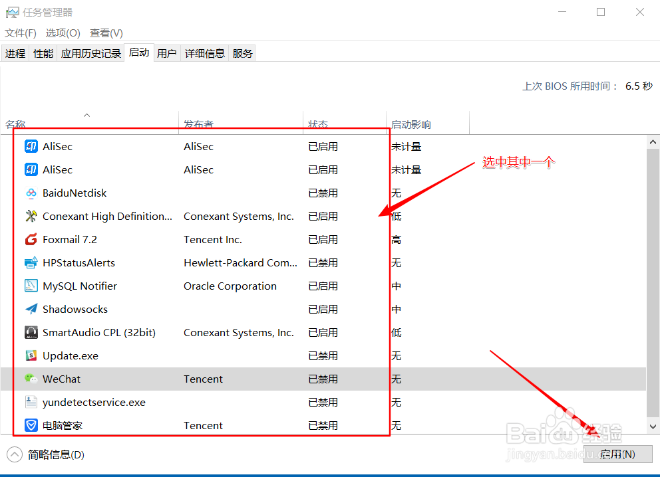Collapse to brief view via 简略信息 arrow
Viewport: 660px width, 477px height.
click(15, 454)
